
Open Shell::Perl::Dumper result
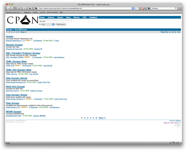16,87
